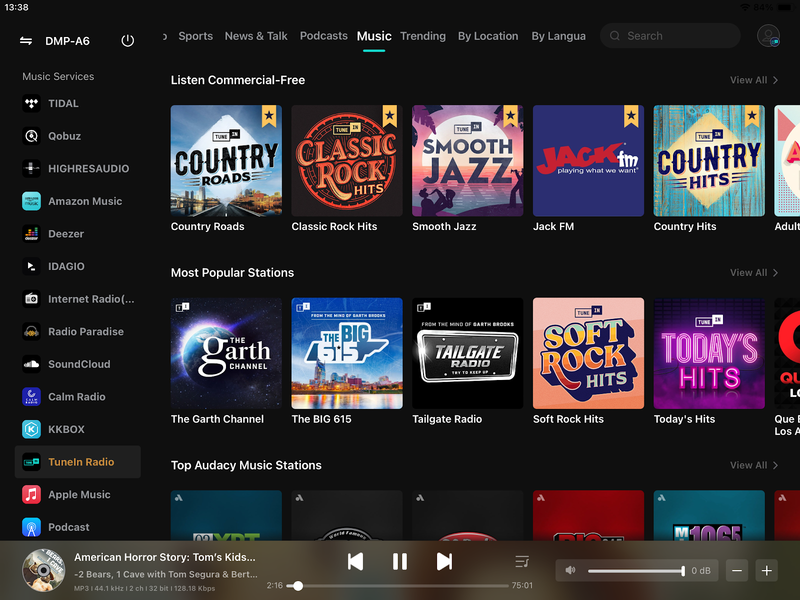Open the Soft Rock Hits station
The width and height of the screenshot is (800, 600).
tap(588, 353)
